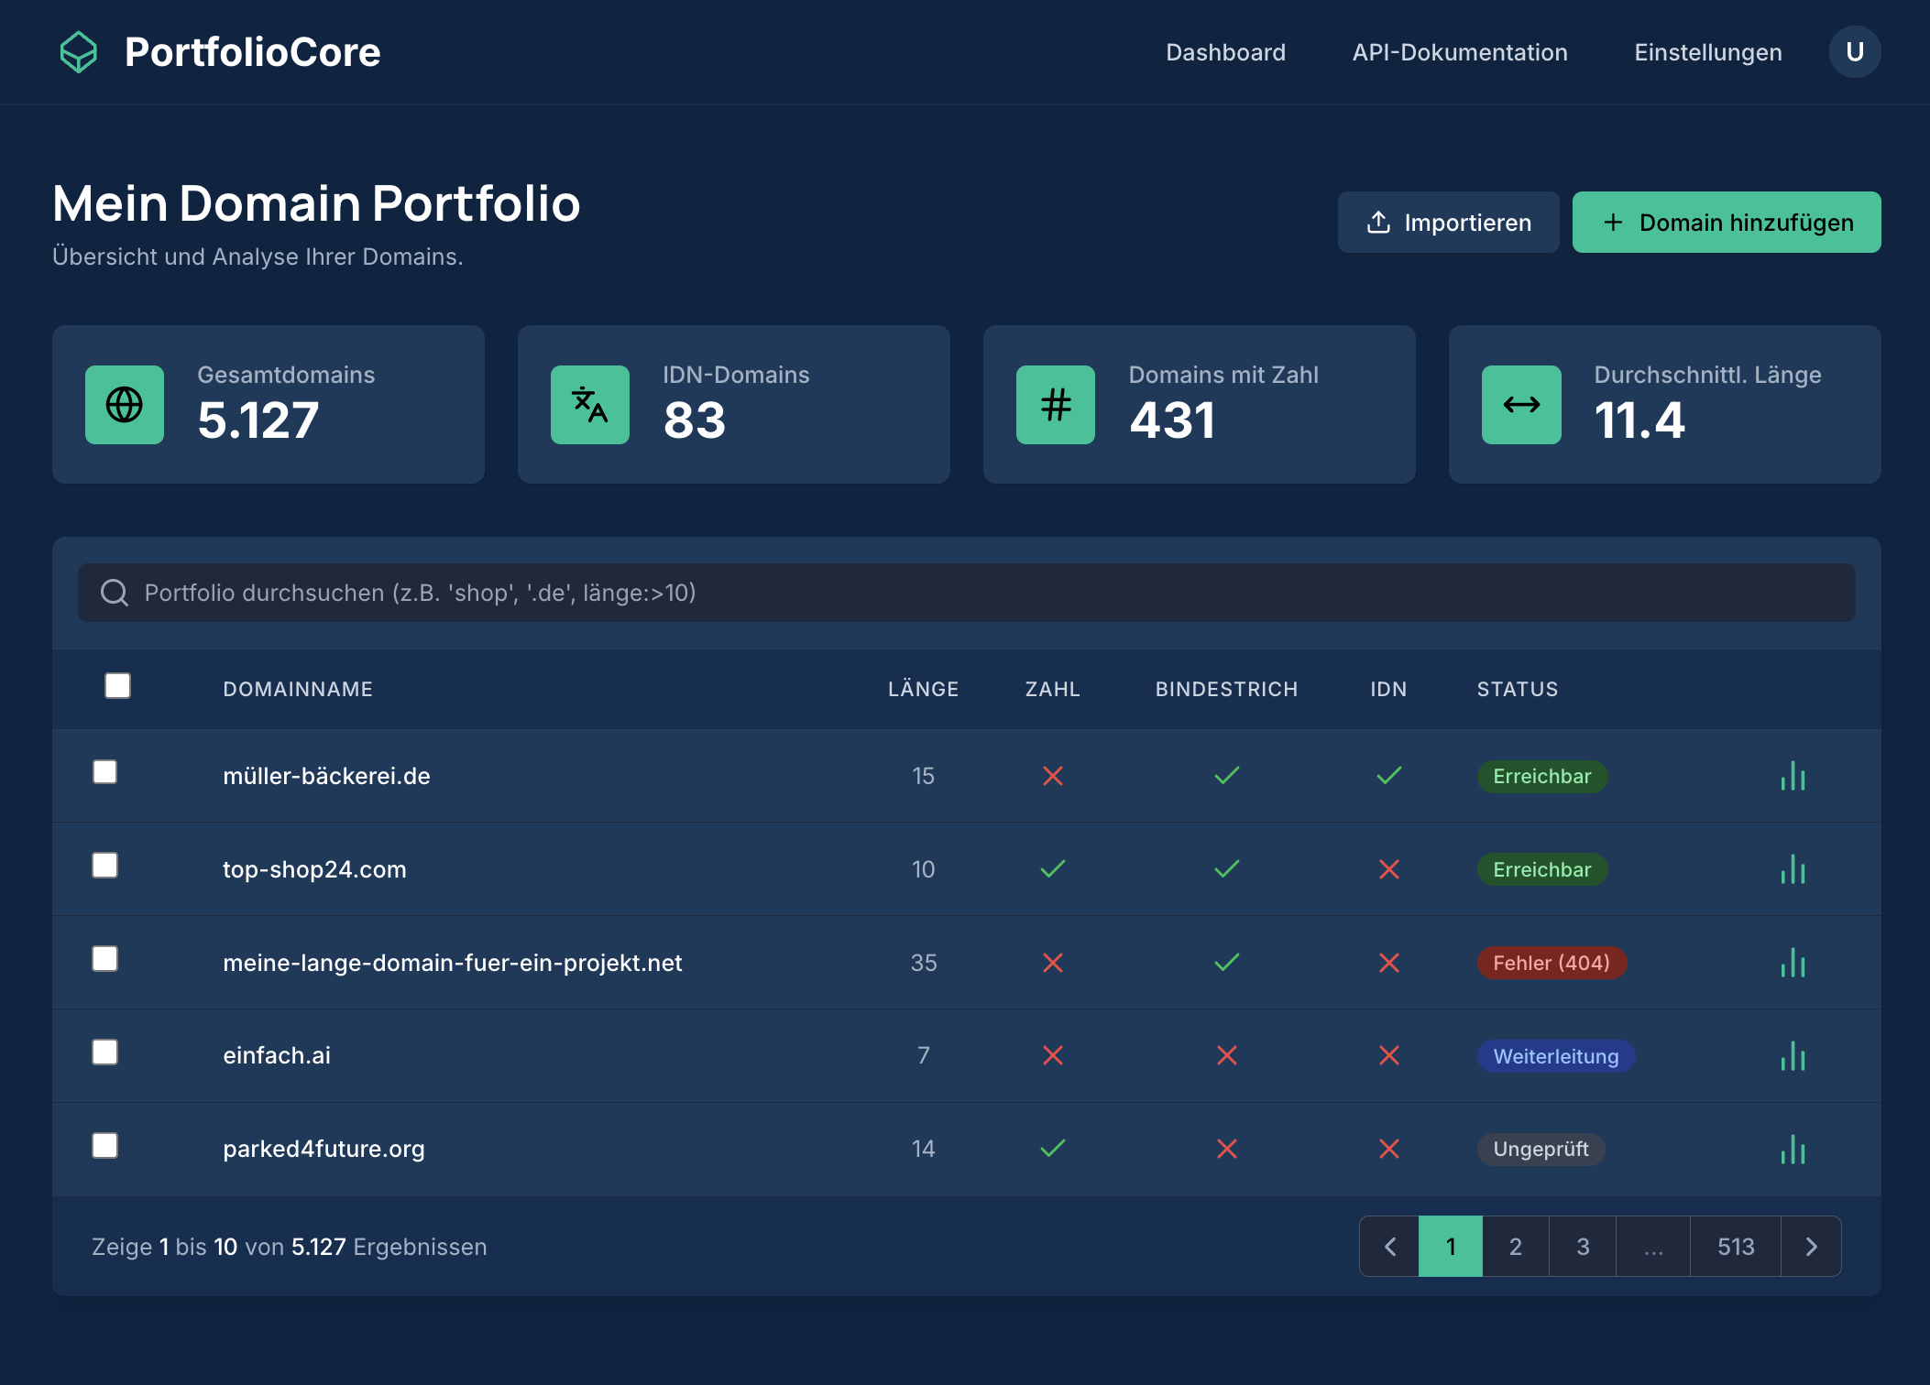Click the arrows icon on Durchschnittl. Länge card
The height and width of the screenshot is (1385, 1930).
click(x=1521, y=405)
